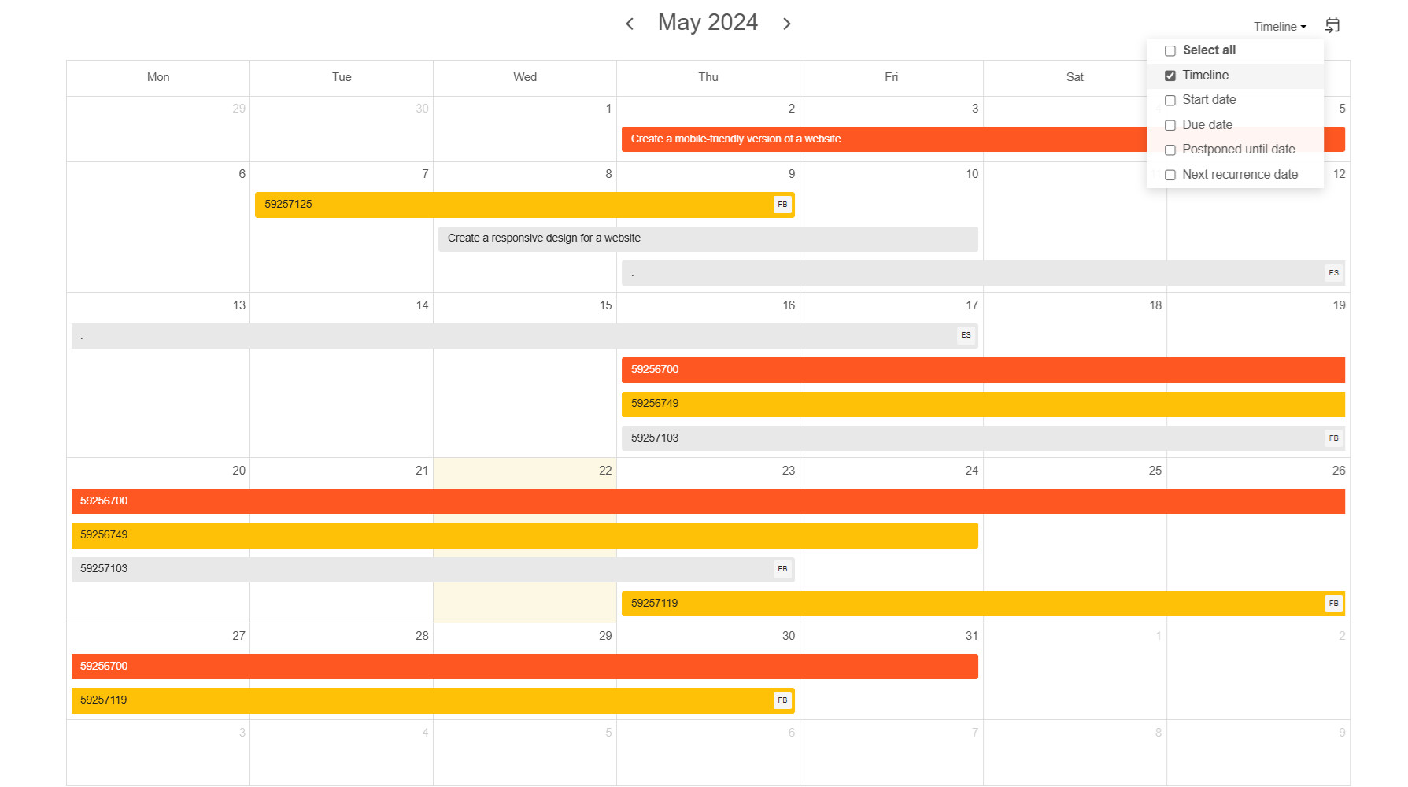Click the May 2024 heading

click(708, 22)
